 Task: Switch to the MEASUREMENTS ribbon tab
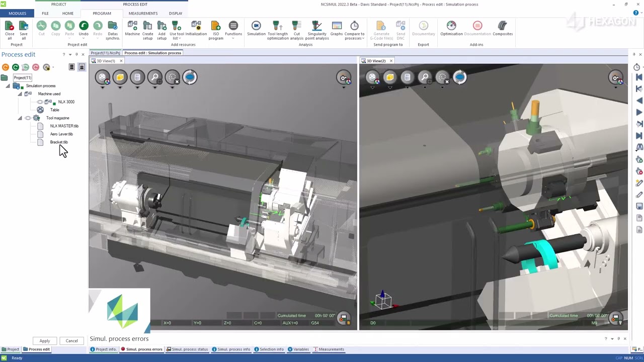[143, 13]
